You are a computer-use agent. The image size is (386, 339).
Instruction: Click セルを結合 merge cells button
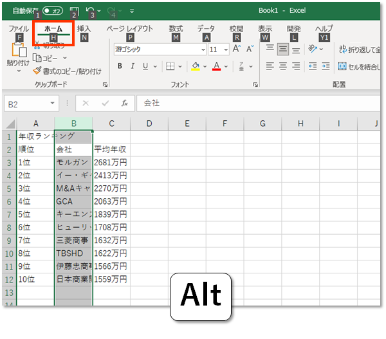pos(359,66)
